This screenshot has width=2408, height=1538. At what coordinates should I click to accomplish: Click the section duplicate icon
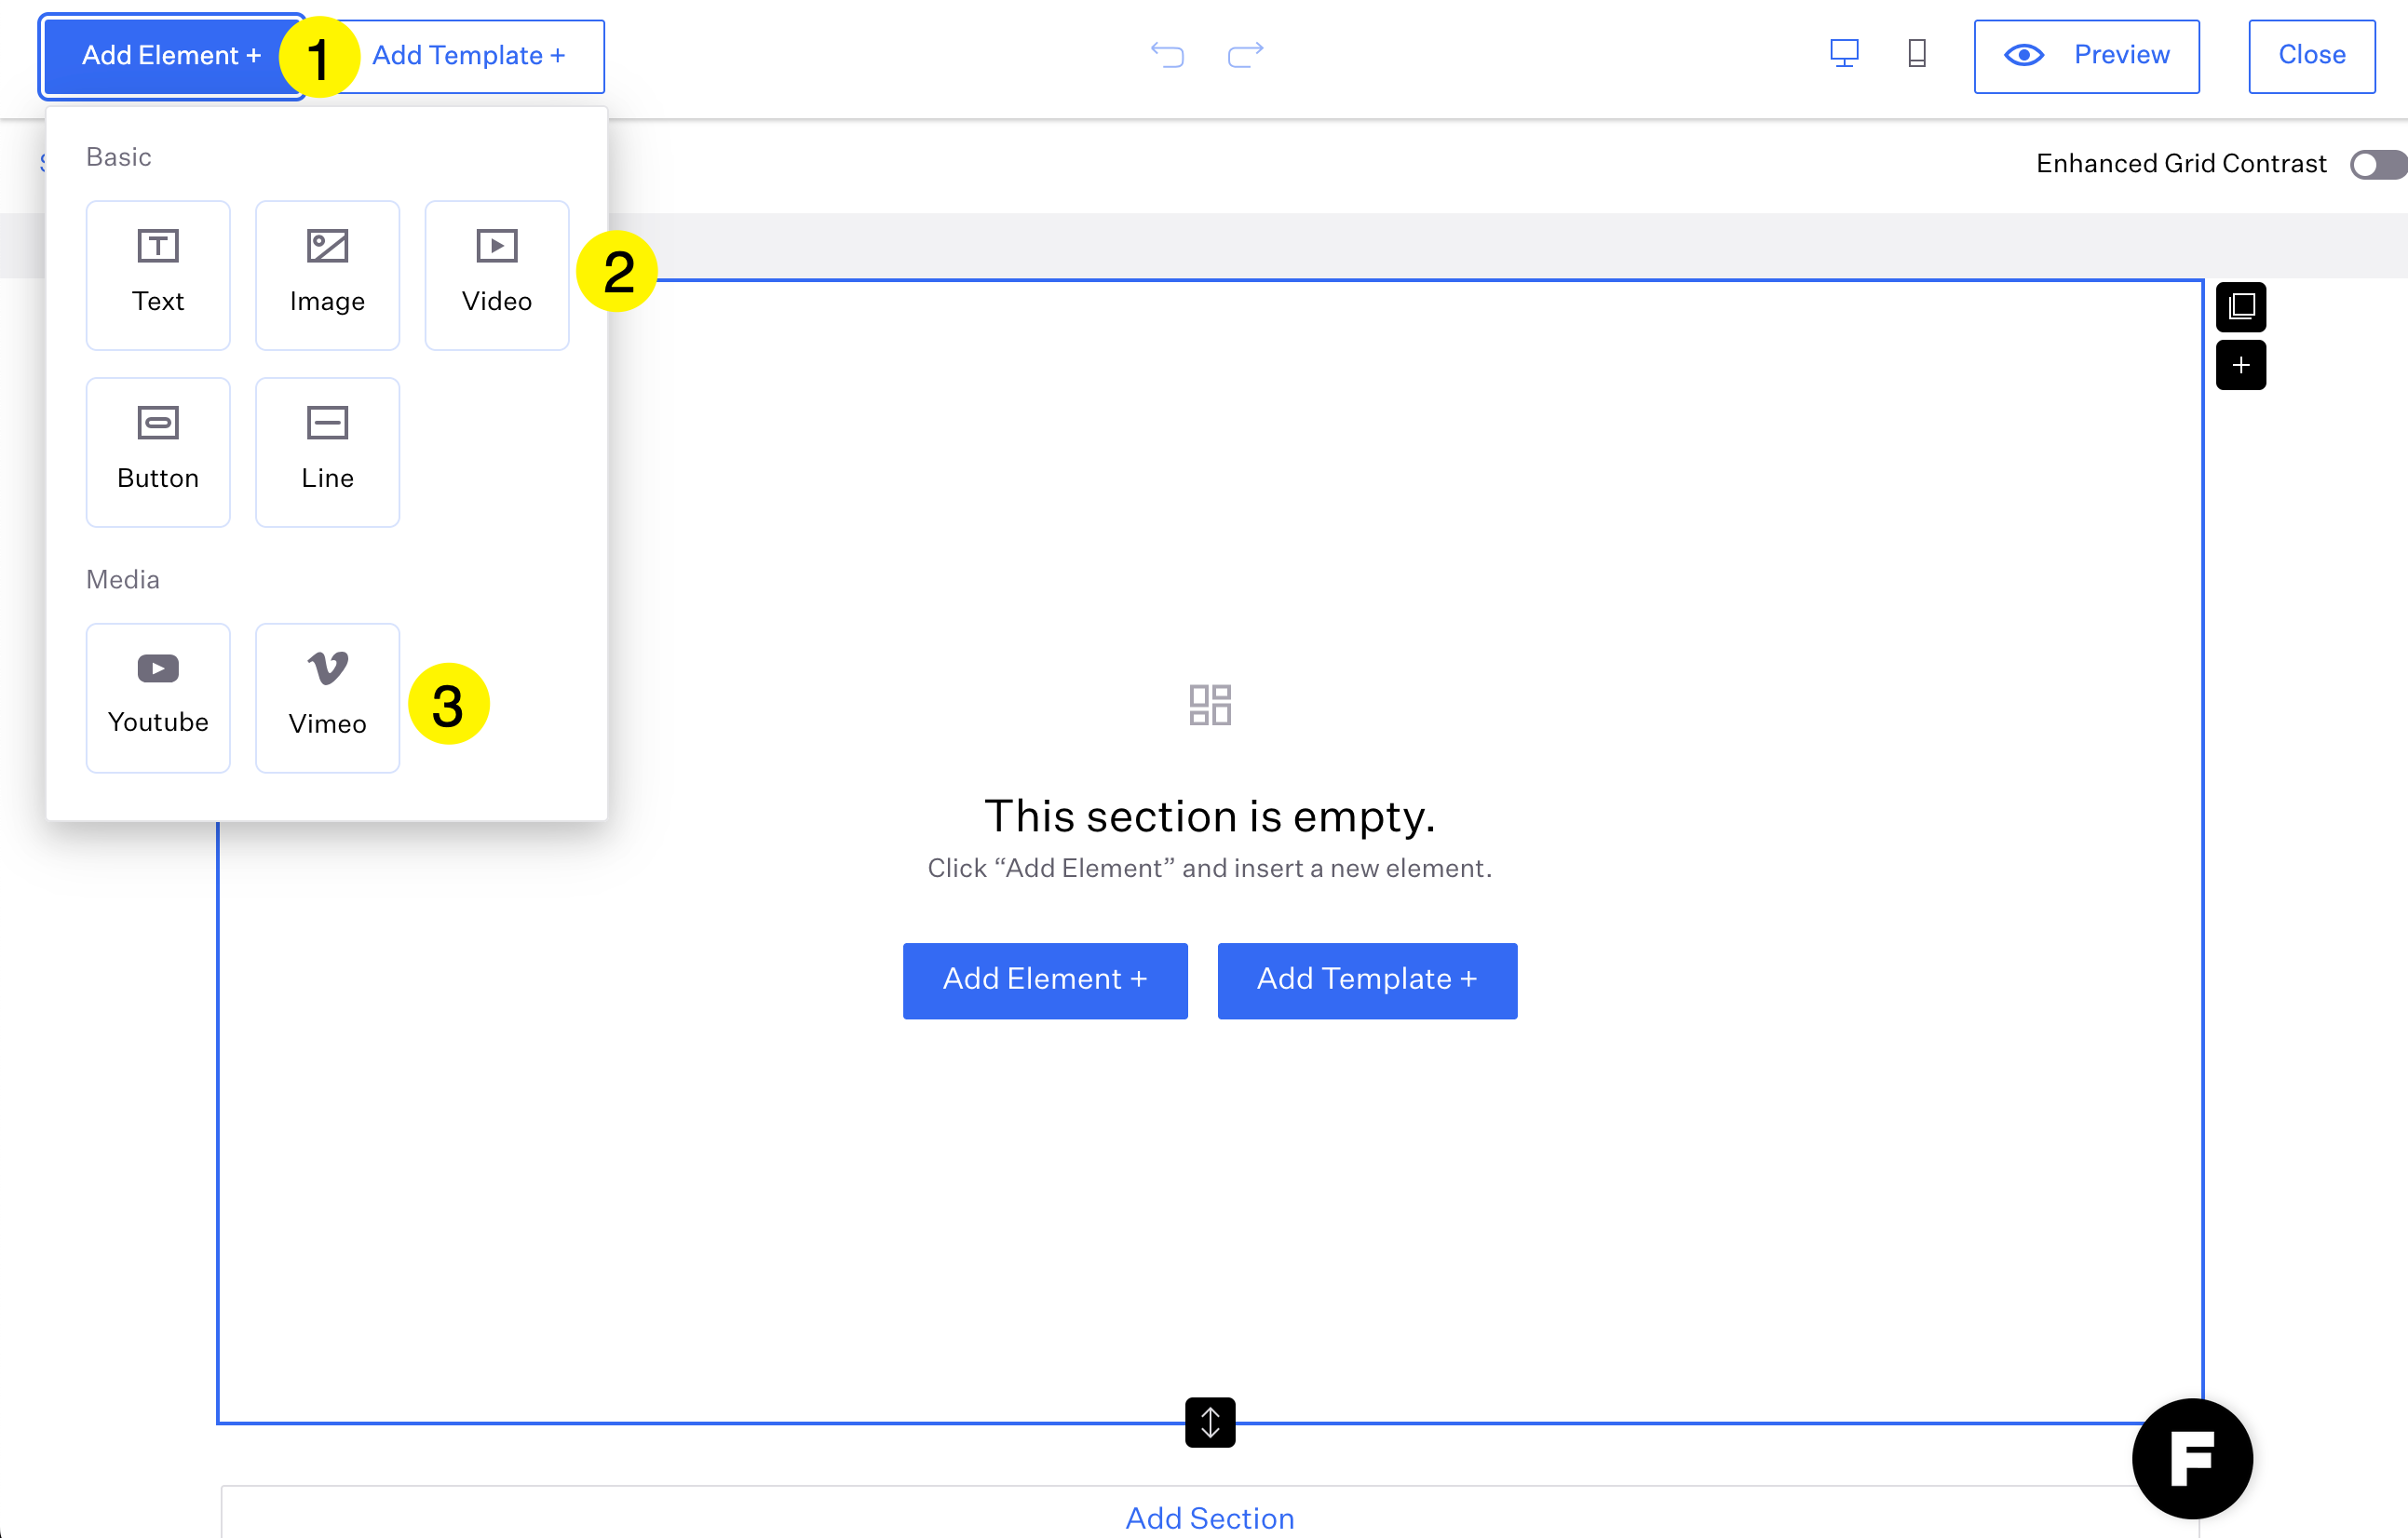click(2240, 306)
